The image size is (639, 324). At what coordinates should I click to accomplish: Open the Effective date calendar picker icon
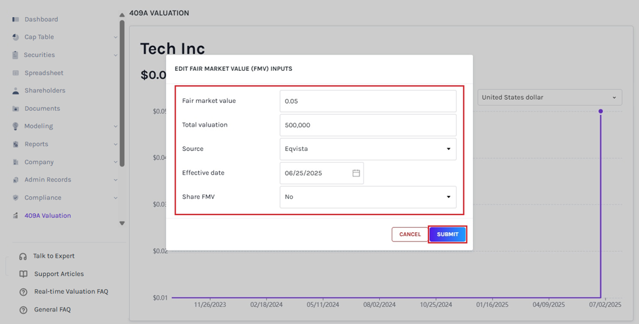356,173
